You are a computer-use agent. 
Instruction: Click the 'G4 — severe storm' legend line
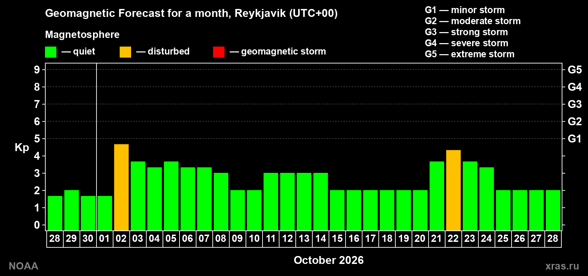tap(467, 43)
